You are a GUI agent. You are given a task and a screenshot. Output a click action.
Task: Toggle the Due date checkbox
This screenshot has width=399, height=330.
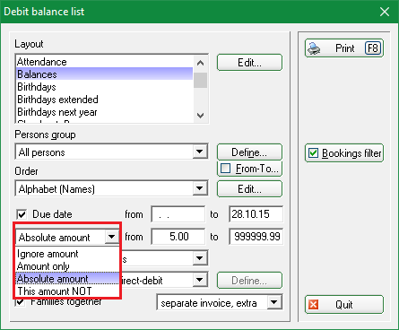(x=22, y=214)
